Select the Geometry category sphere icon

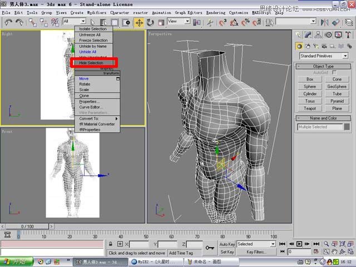tap(299, 46)
